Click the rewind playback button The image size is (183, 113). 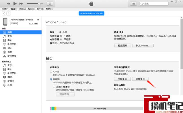(x=8, y=4)
